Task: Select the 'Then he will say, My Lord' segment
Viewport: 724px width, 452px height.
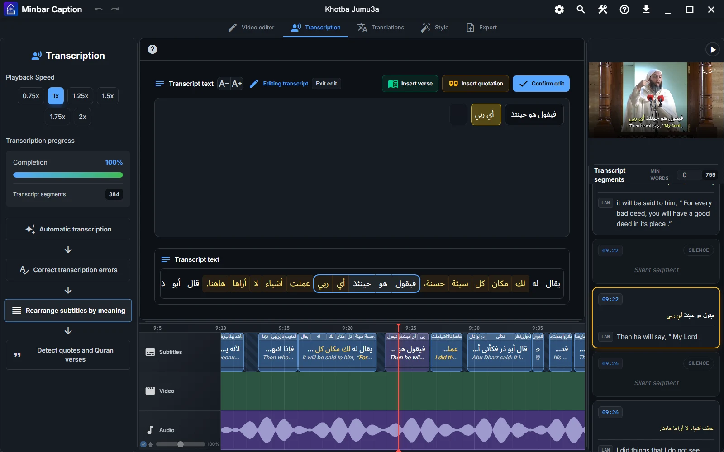Action: tap(656, 318)
